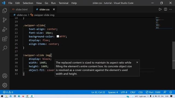Viewport: 175px width, 98px height.
Task: Change encoding via UTF-8 status item
Action: coord(124,92)
